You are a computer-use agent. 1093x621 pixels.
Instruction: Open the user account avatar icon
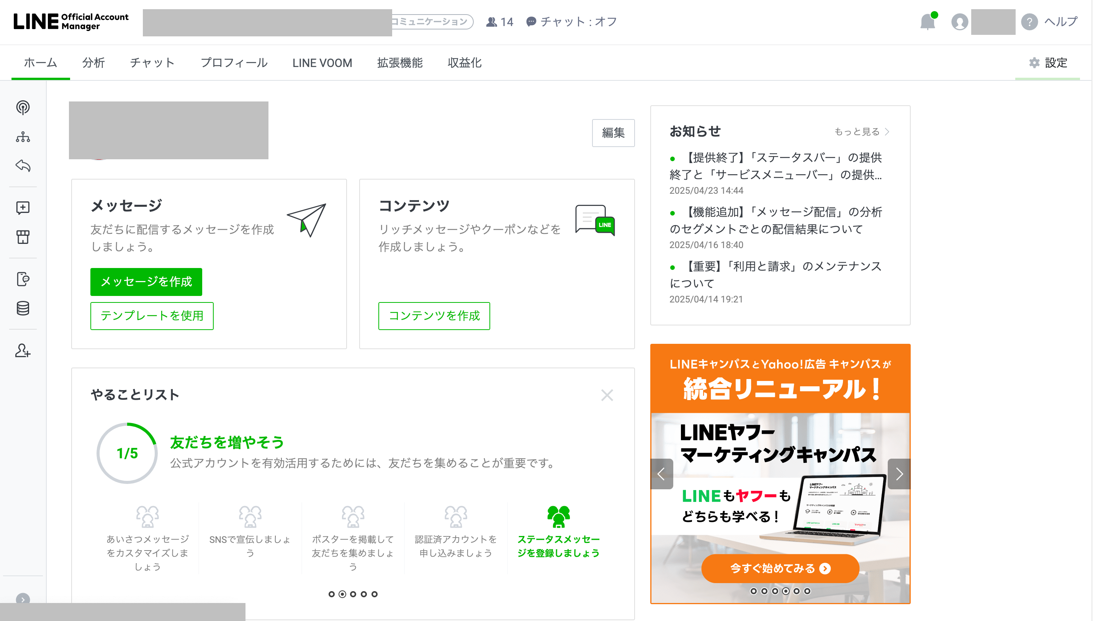coord(959,22)
